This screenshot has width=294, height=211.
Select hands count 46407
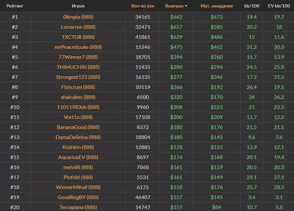point(143,197)
